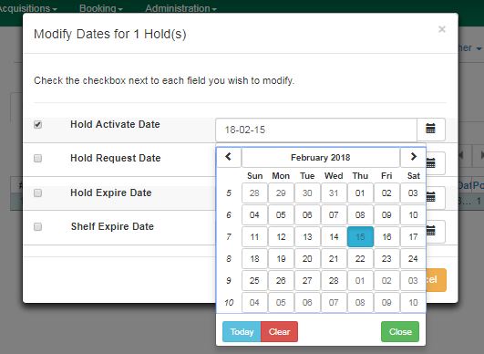Click the February 2018 month title
484x354 pixels.
click(321, 157)
